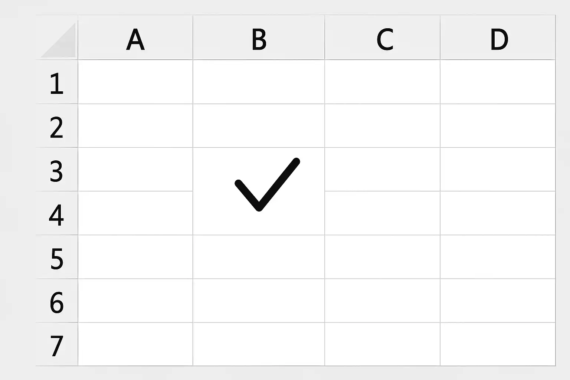The image size is (570, 380).
Task: Click cell C1
Action: tap(382, 82)
